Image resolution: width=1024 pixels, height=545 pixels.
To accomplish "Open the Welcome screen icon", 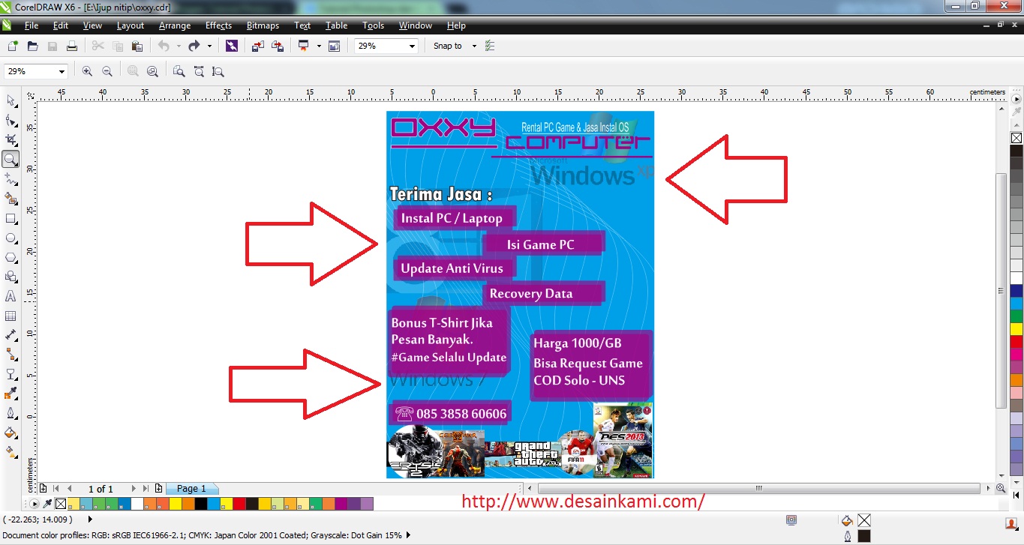I will pos(334,46).
